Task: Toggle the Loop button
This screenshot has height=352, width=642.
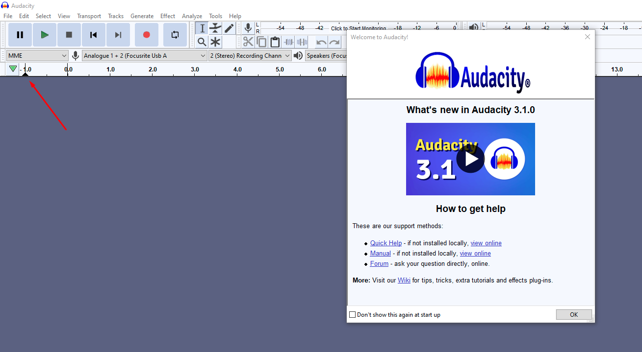Action: coord(175,35)
